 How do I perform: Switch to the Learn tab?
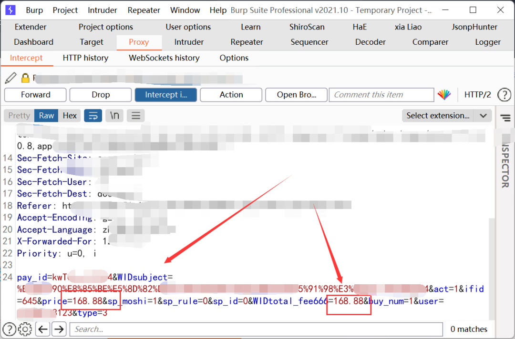tap(251, 27)
